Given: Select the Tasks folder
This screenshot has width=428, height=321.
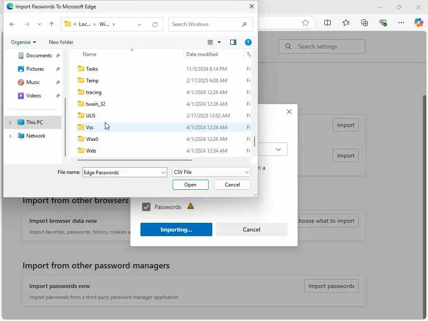Looking at the screenshot, I should coord(92,69).
